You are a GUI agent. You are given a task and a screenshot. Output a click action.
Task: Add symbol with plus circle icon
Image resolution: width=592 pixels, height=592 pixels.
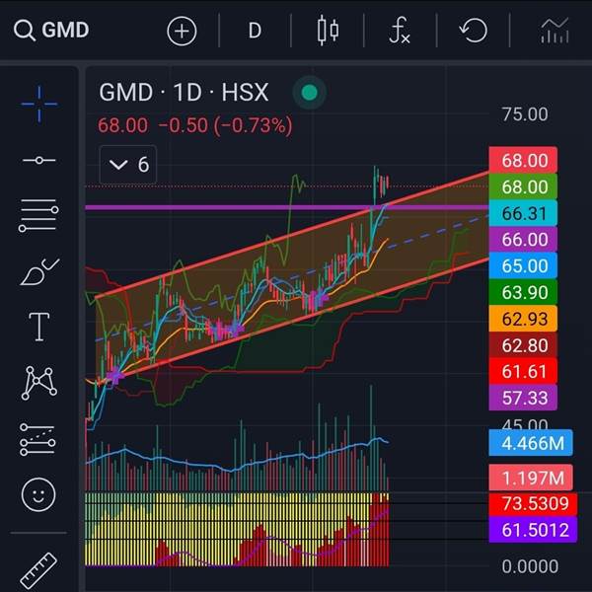pyautogui.click(x=182, y=31)
